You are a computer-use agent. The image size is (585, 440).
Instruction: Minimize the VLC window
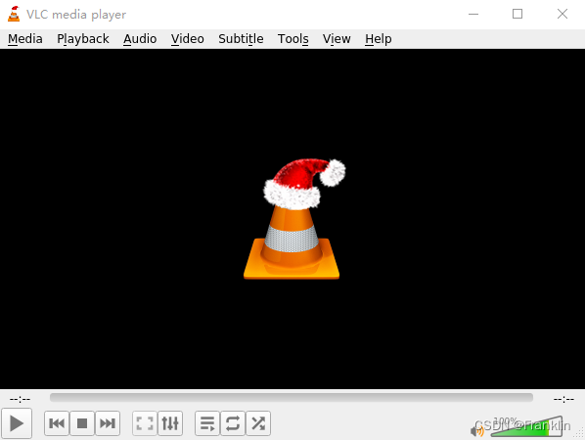pos(473,14)
